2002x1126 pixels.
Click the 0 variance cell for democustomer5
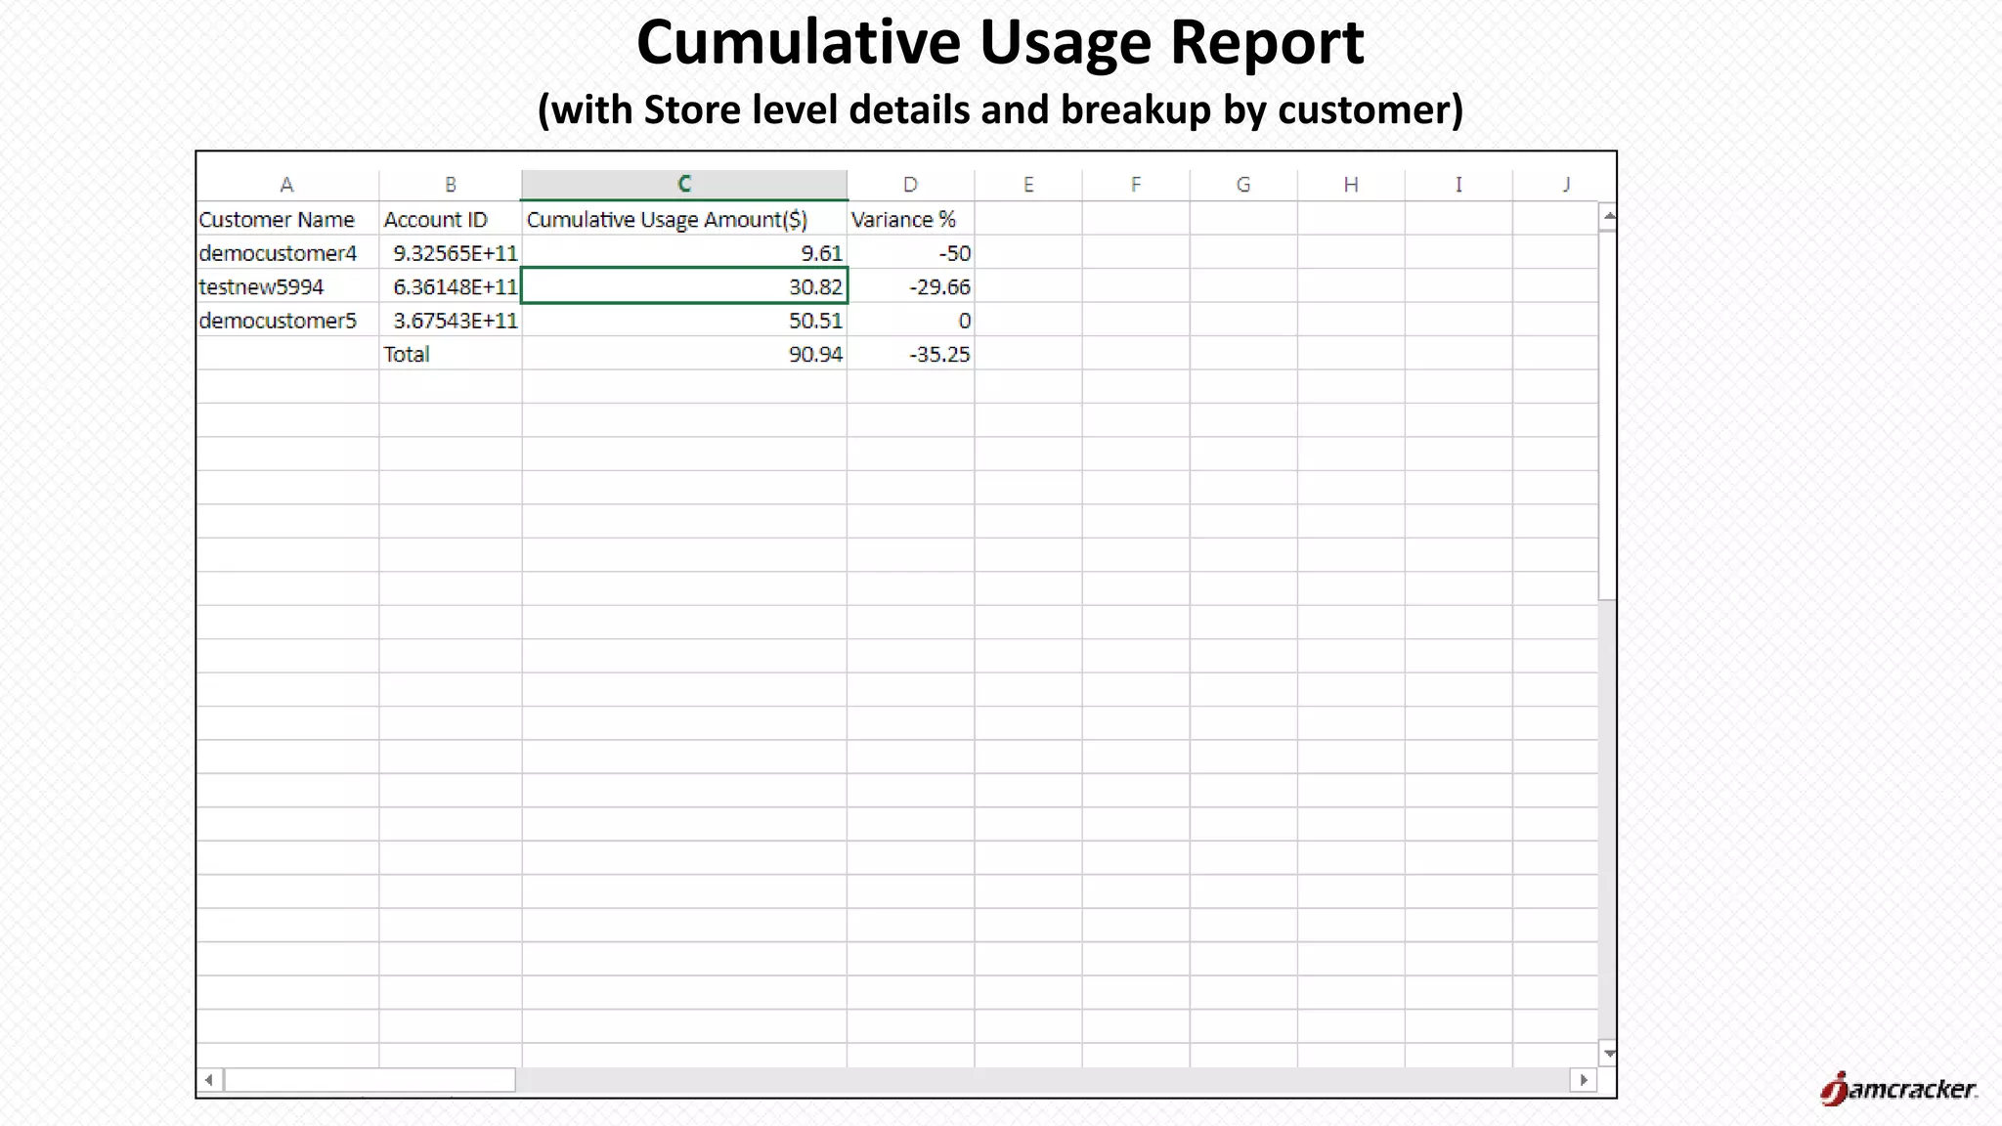click(x=911, y=321)
